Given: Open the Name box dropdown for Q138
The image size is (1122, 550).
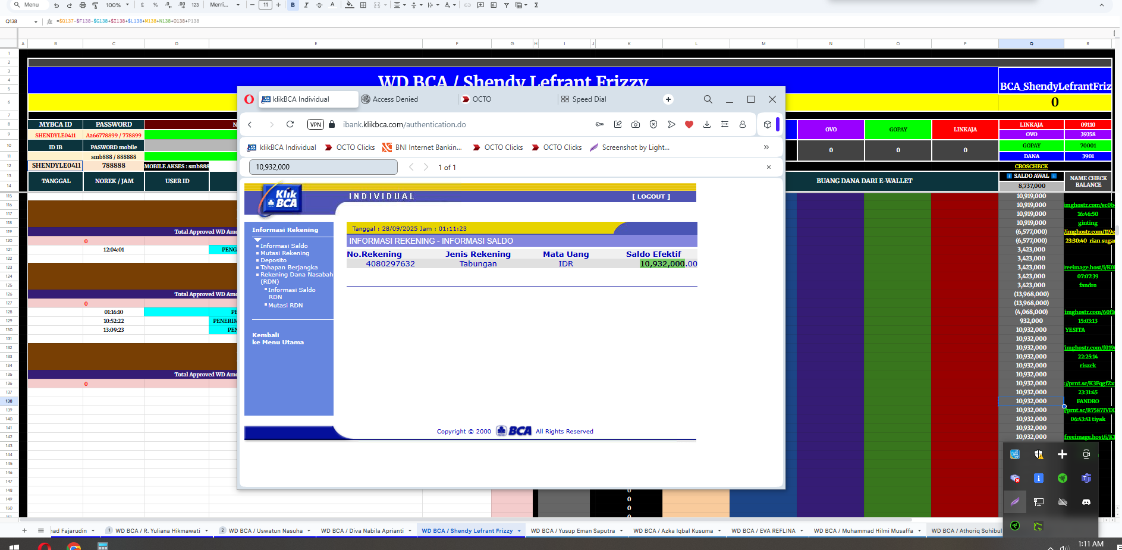Looking at the screenshot, I should [x=36, y=21].
